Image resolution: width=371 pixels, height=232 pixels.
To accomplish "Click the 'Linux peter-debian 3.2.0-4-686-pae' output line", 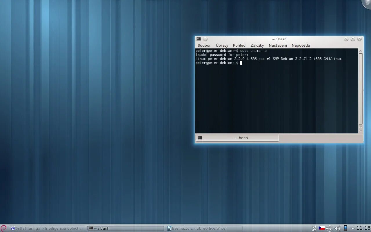I will tap(269, 59).
